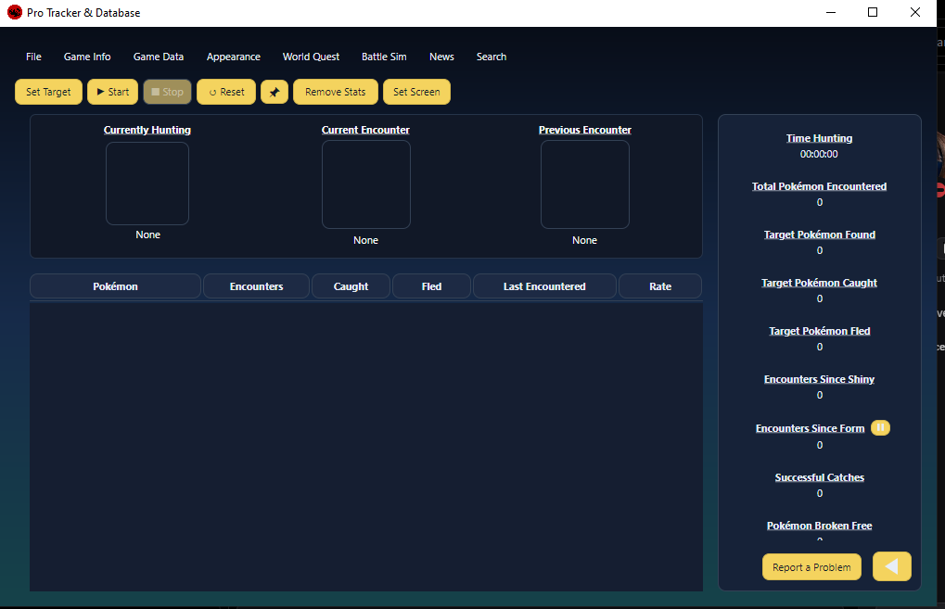
Task: Sort by the Encounters column header
Action: 256,286
